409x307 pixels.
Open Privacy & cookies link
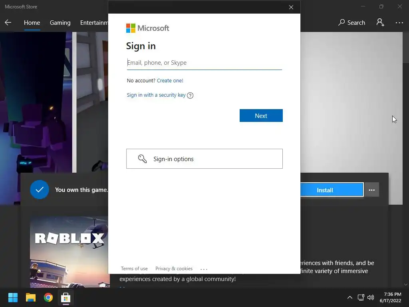174,269
